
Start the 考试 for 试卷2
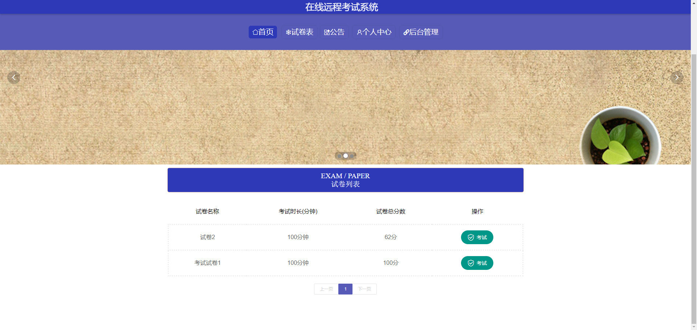[x=477, y=237]
